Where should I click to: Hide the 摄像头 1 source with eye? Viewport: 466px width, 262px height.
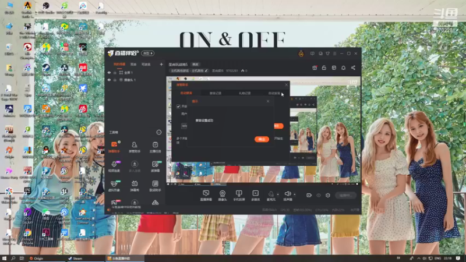click(109, 80)
